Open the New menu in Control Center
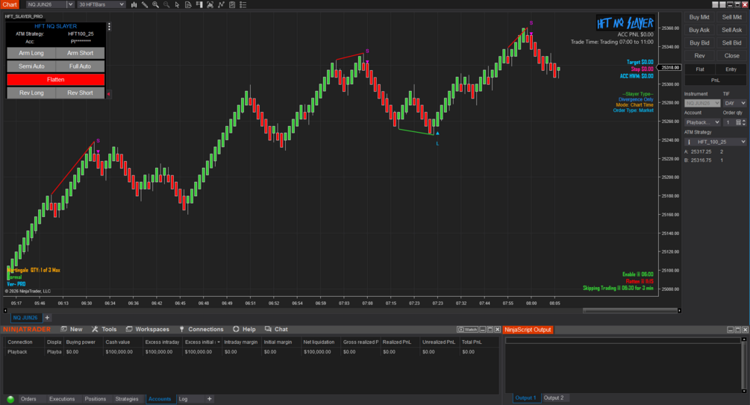750x405 pixels. (x=72, y=329)
